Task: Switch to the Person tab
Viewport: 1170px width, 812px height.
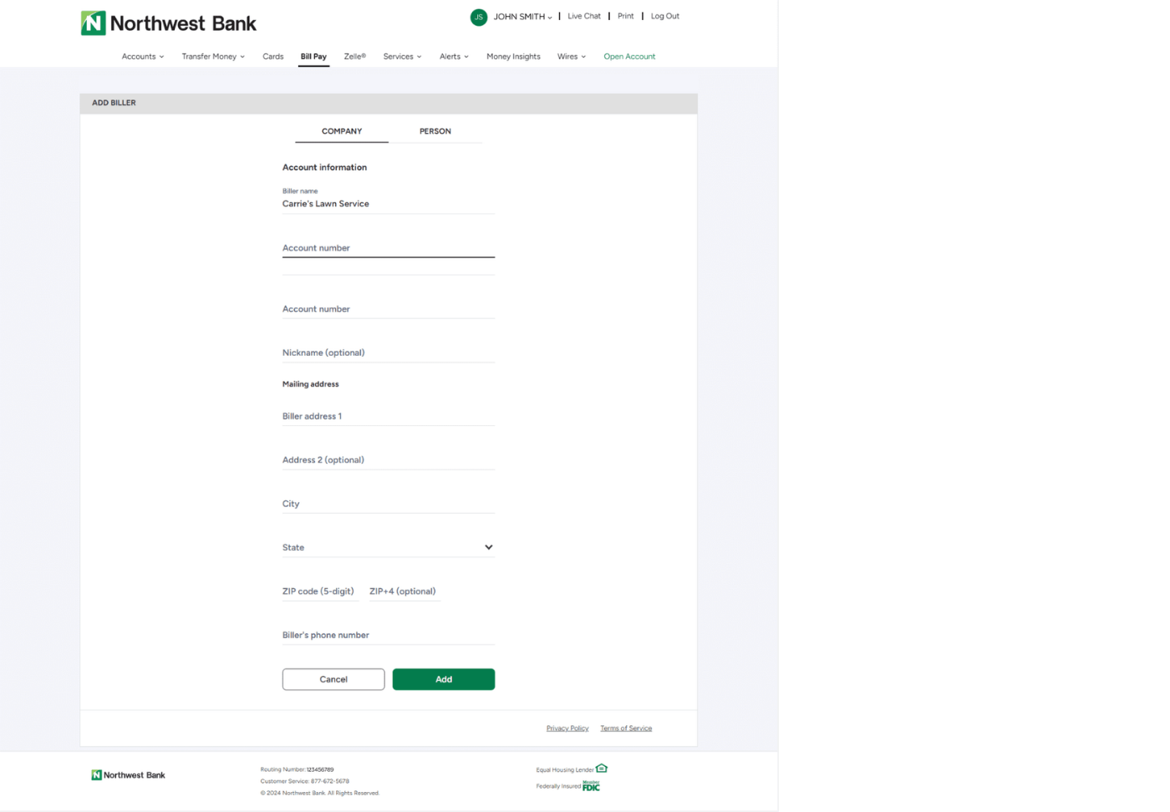Action: click(x=435, y=131)
